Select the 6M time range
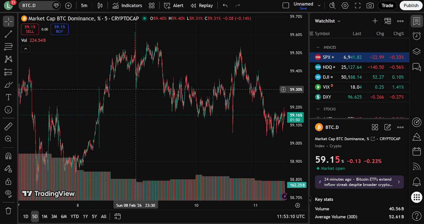The width and height of the screenshot is (424, 224). (64, 217)
